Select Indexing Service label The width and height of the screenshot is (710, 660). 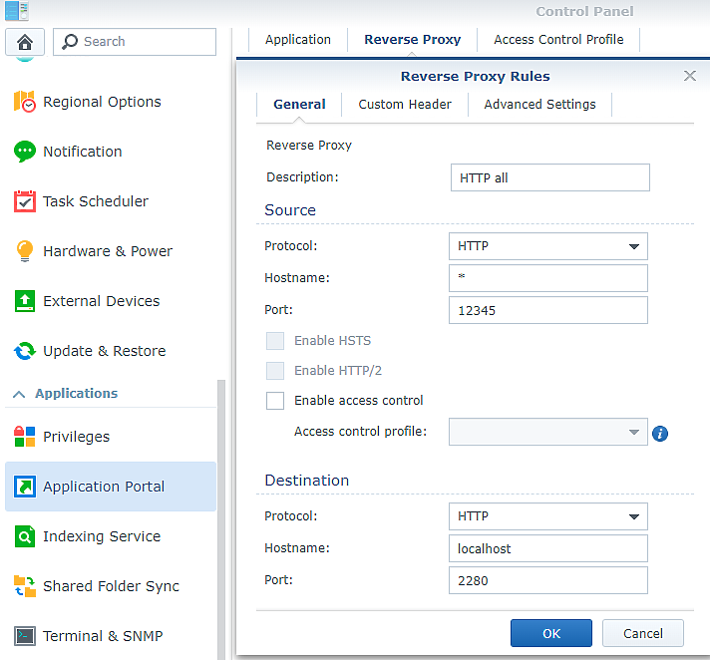pos(102,536)
